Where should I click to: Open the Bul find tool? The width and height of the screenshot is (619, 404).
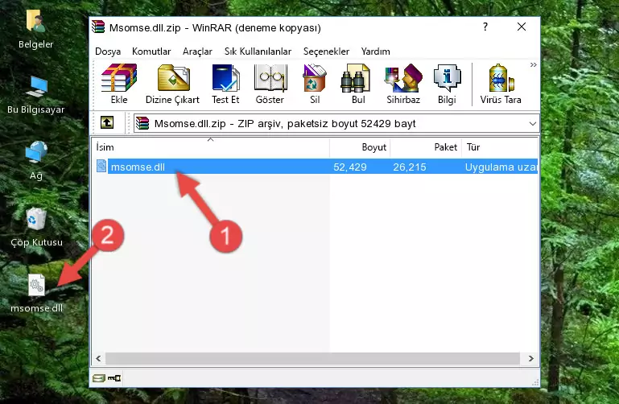pos(357,85)
